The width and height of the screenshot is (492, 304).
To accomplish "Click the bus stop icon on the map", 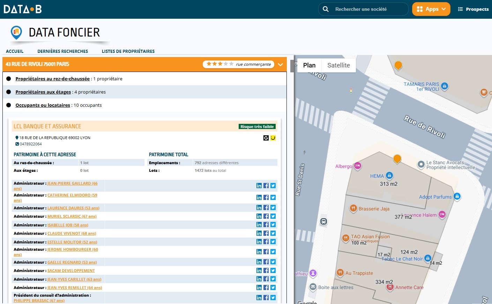I will (x=323, y=221).
